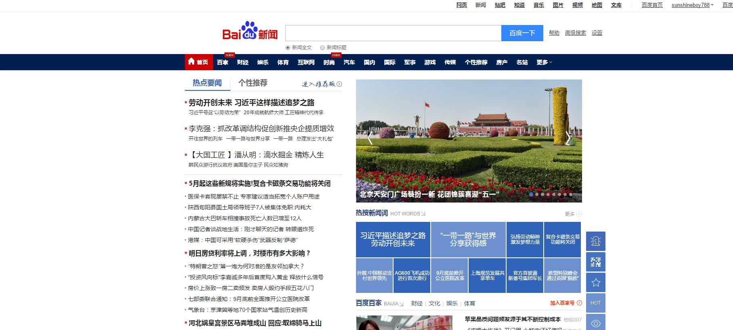This screenshot has height=330, width=733.
Task: Open the 百度首页 link
Action: [x=652, y=5]
